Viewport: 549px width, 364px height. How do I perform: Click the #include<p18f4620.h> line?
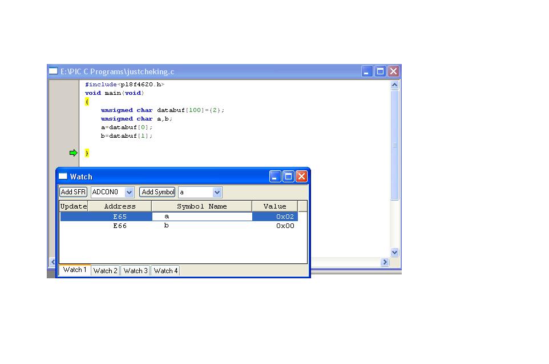[124, 85]
